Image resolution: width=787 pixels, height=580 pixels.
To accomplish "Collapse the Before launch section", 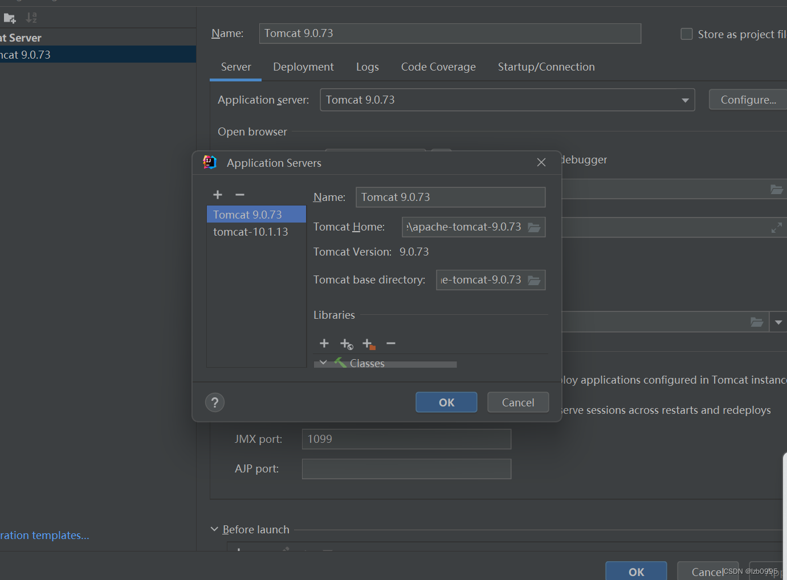I will tap(214, 529).
